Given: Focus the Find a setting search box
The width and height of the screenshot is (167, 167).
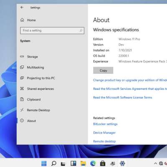Looking at the screenshot, I should coord(52,30).
